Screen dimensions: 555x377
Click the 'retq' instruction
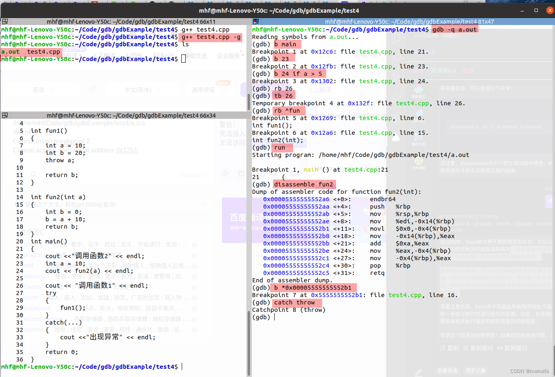click(377, 273)
